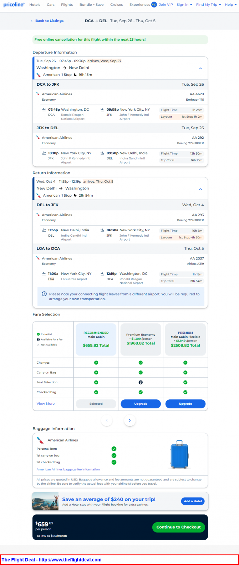The image size is (239, 565).
Task: Select the Recommended Main Cabin fare card
Action: pos(96,339)
